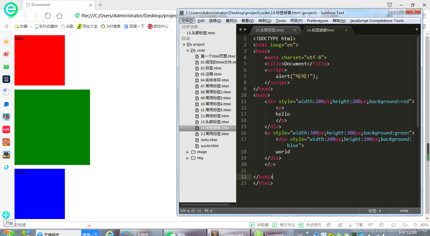Click the Windows Start button

tap(8, 233)
